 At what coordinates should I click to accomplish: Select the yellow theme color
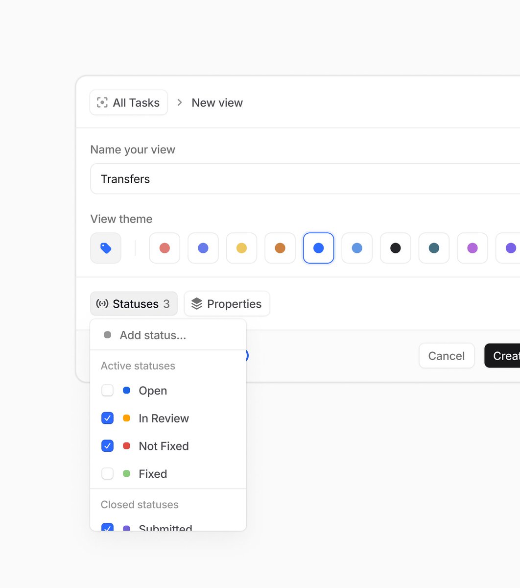click(241, 248)
